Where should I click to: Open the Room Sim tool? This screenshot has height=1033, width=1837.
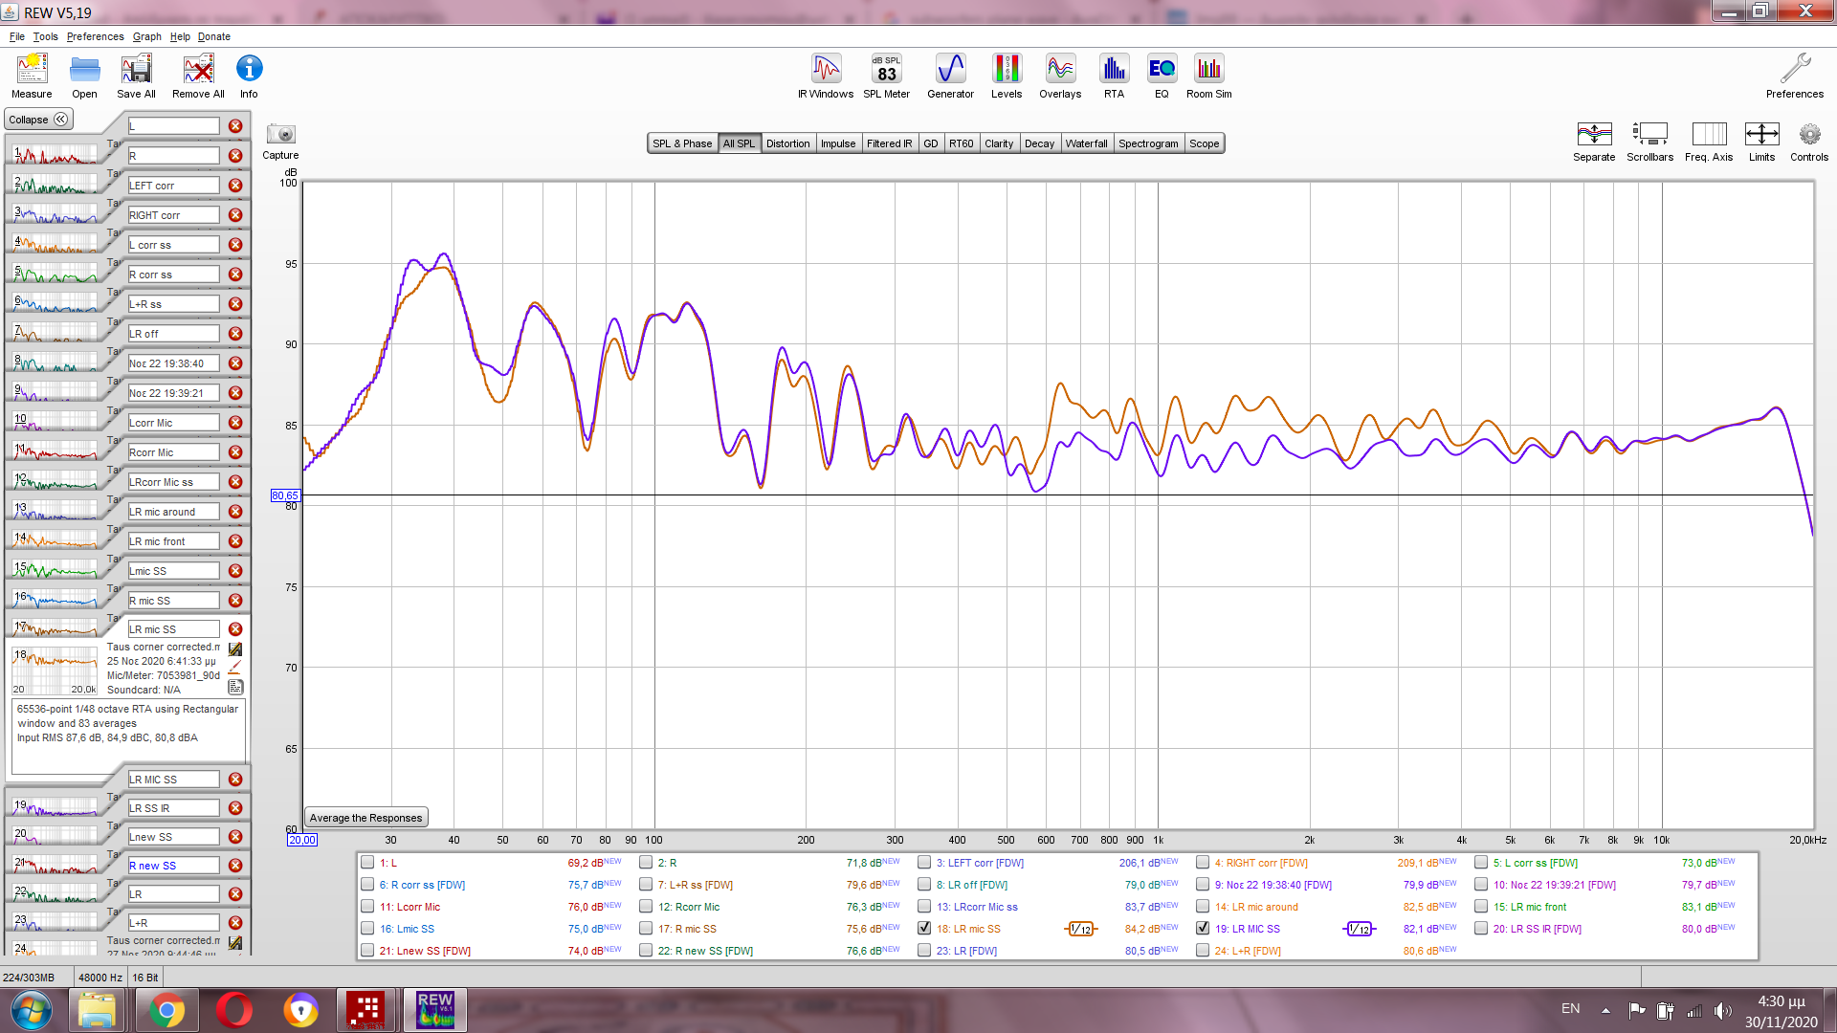[x=1208, y=76]
